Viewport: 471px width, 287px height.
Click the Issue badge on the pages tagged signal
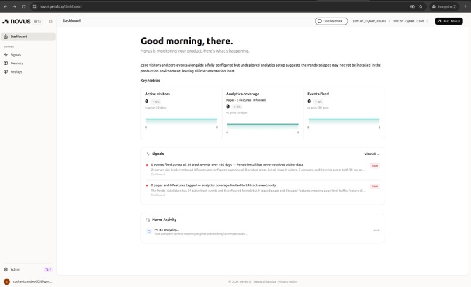pyautogui.click(x=375, y=186)
